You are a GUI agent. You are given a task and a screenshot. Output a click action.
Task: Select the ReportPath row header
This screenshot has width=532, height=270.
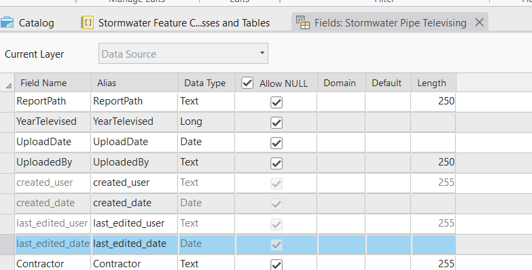tap(7, 102)
